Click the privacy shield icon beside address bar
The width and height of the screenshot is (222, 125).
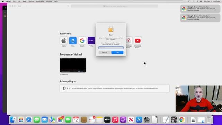pyautogui.click(x=68, y=6)
